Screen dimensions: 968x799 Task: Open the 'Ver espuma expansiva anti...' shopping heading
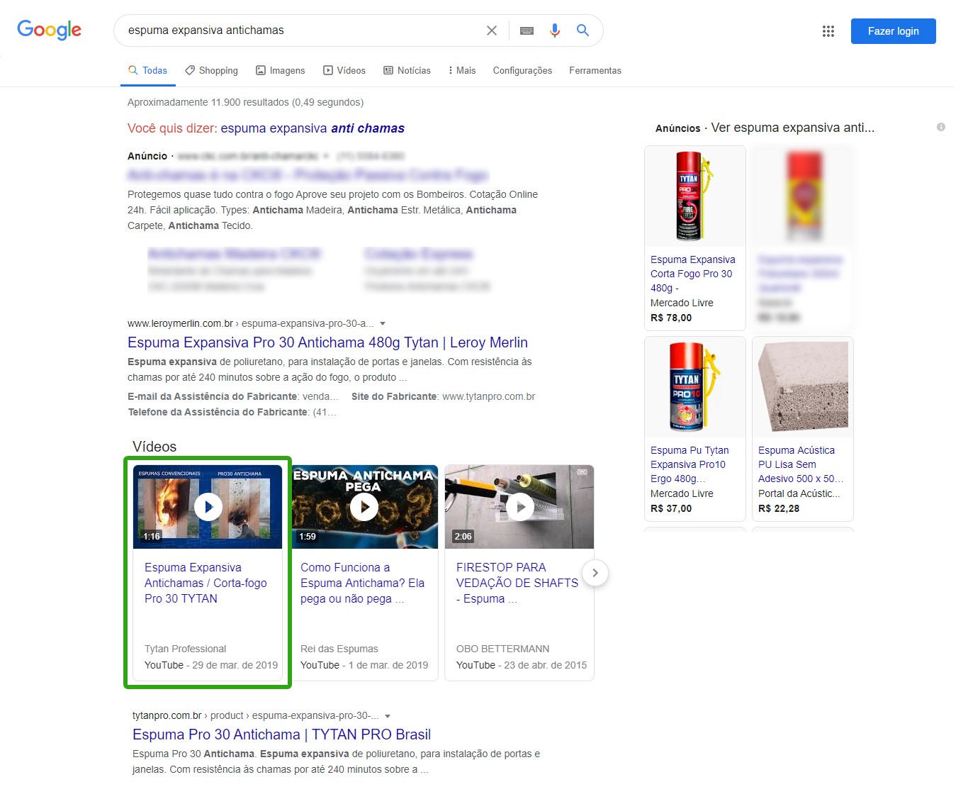coord(793,128)
